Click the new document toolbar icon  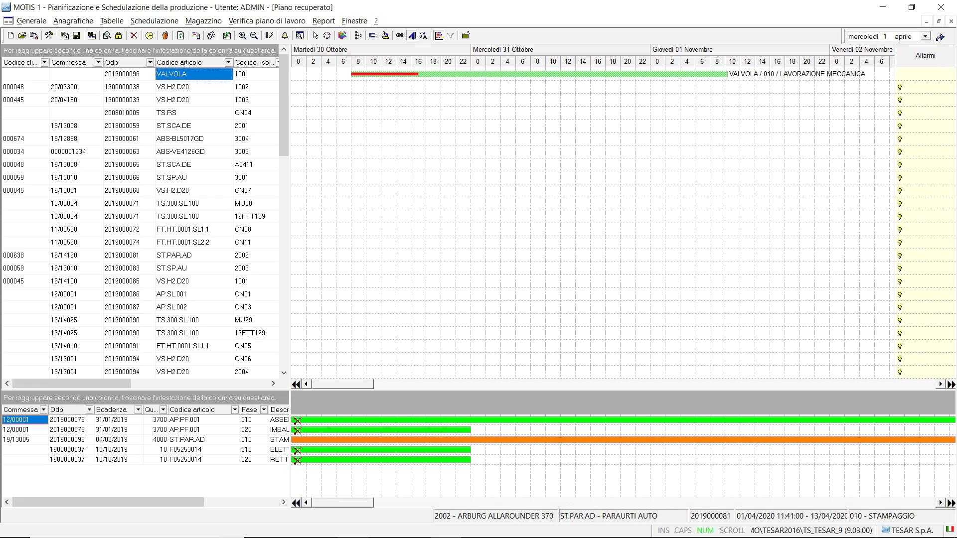[10, 35]
